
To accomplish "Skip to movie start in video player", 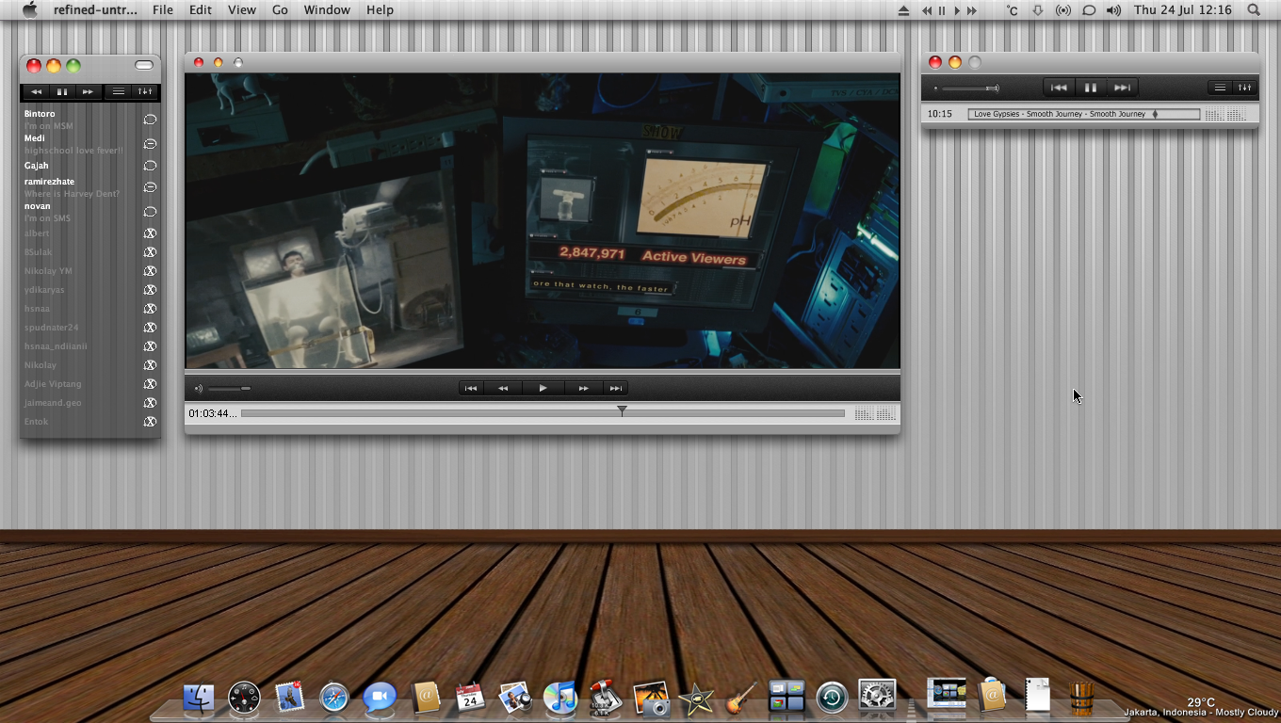I will click(x=471, y=388).
